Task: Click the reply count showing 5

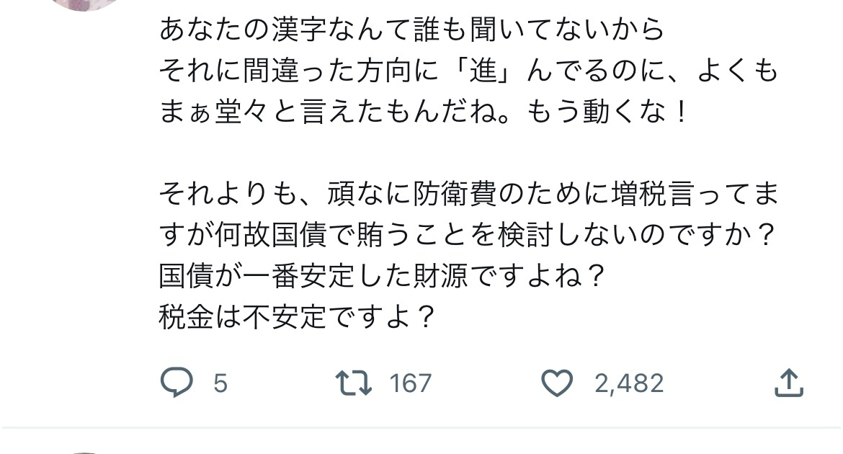Action: (x=220, y=383)
